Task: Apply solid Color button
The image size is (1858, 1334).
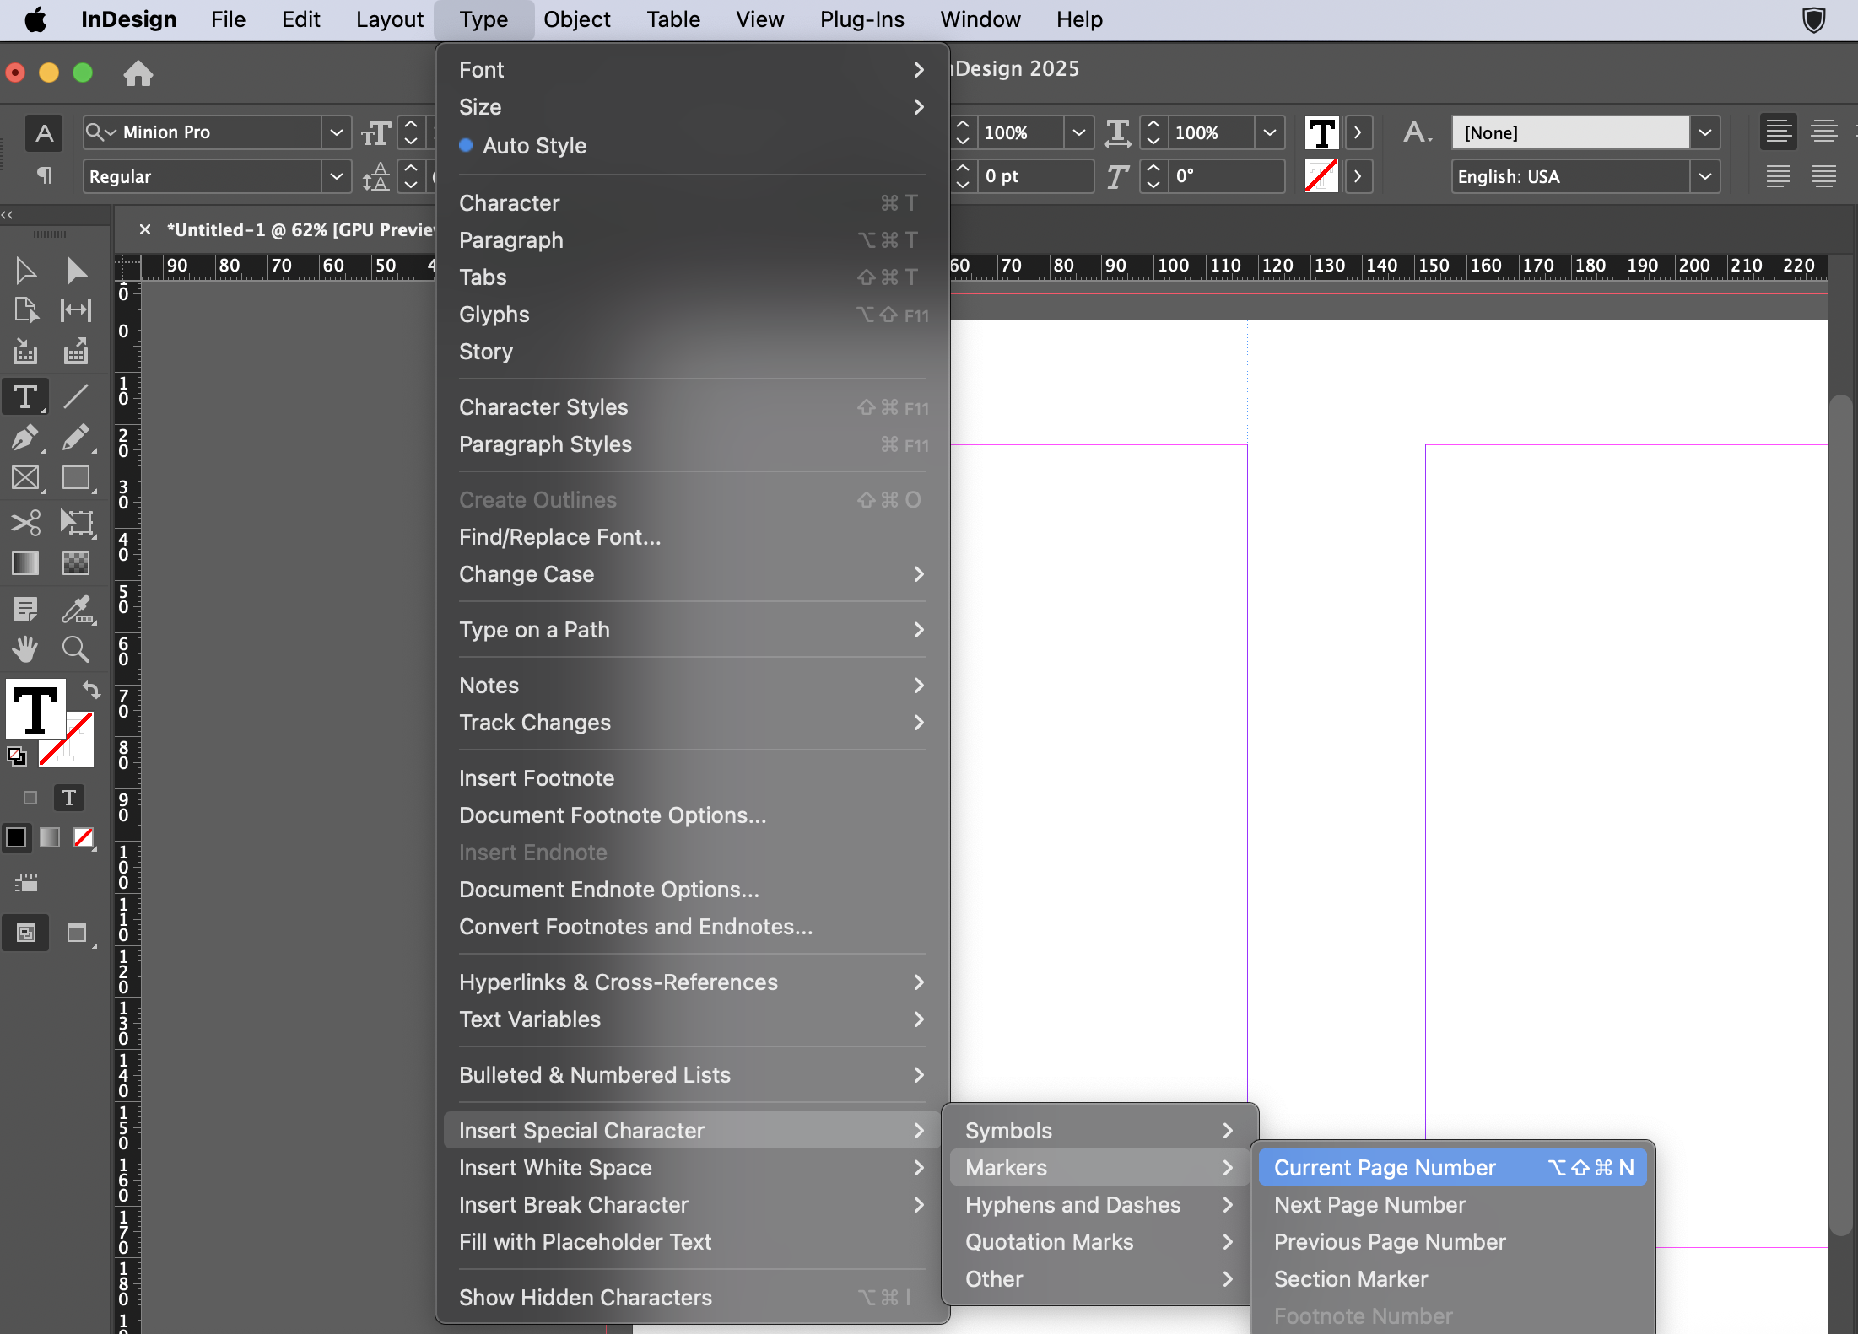Action: 16,837
